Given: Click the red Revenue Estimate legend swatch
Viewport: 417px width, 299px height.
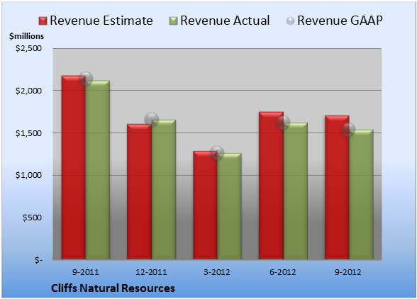Looking at the screenshot, I should [43, 21].
